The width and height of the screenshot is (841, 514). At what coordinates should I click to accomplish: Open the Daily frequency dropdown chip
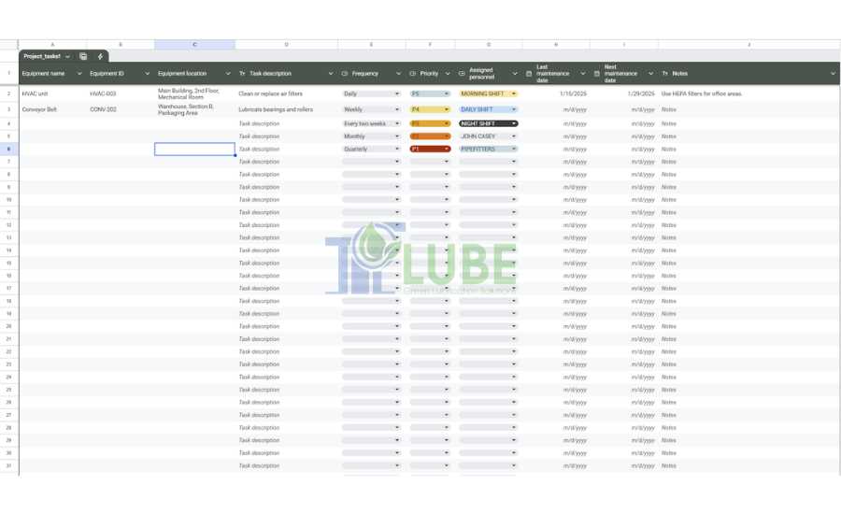(x=371, y=93)
